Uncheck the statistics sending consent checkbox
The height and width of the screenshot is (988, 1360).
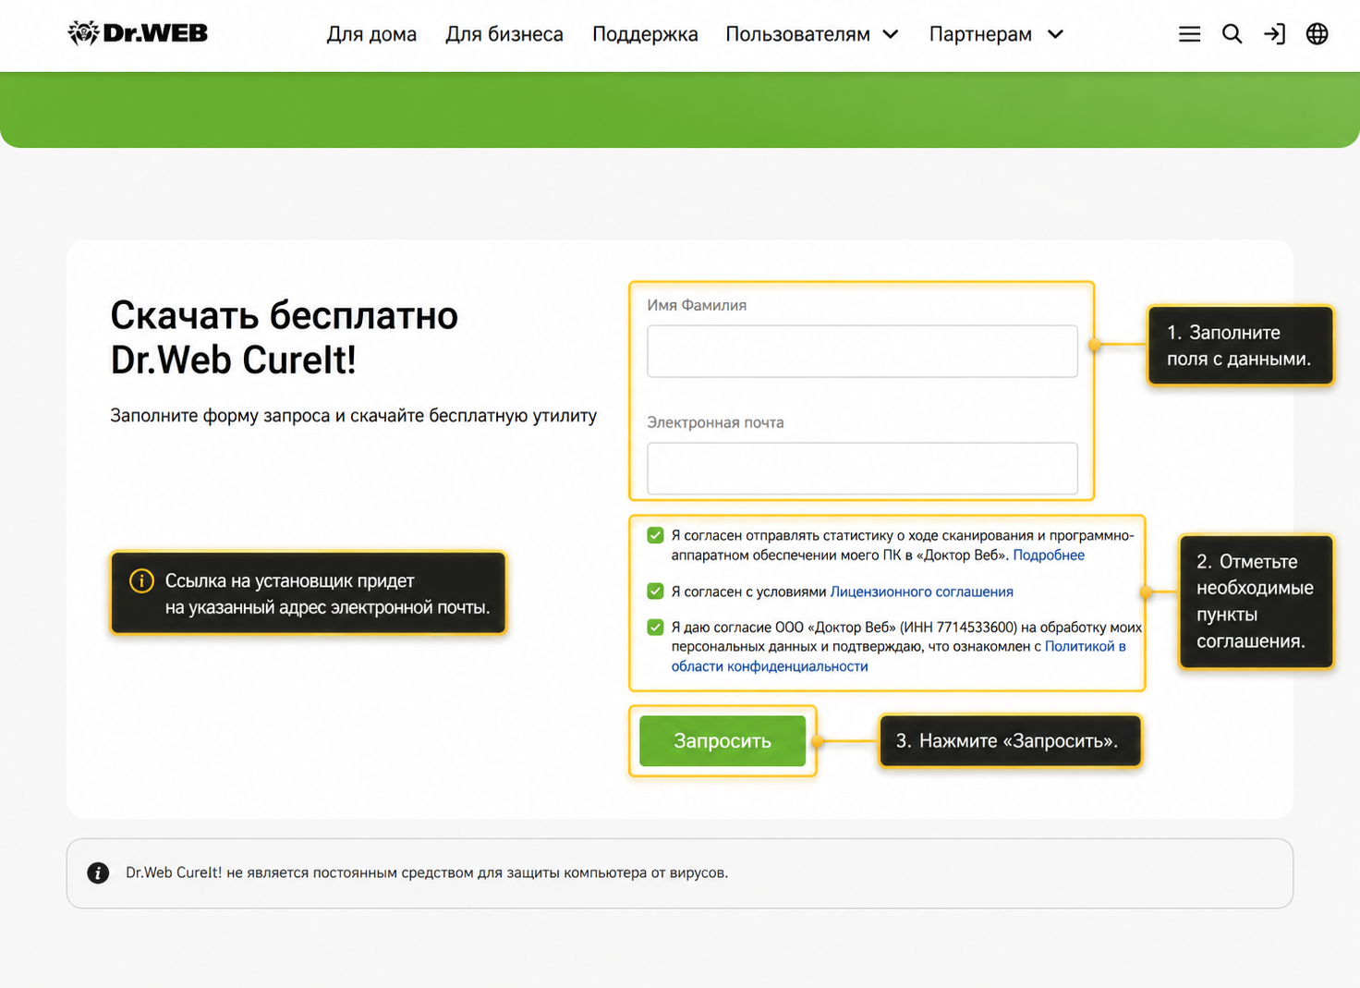[655, 535]
